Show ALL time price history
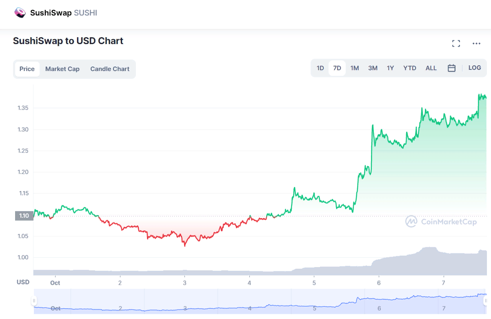This screenshot has height=319, width=491. pyautogui.click(x=431, y=68)
